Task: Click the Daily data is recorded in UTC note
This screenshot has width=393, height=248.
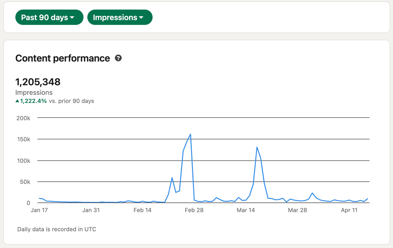Action: (57, 229)
